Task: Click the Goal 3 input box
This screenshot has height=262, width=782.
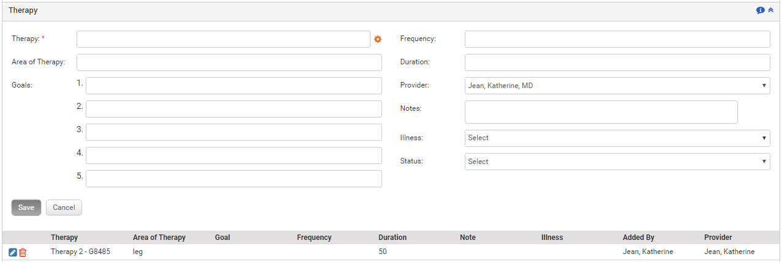Action: [x=233, y=132]
